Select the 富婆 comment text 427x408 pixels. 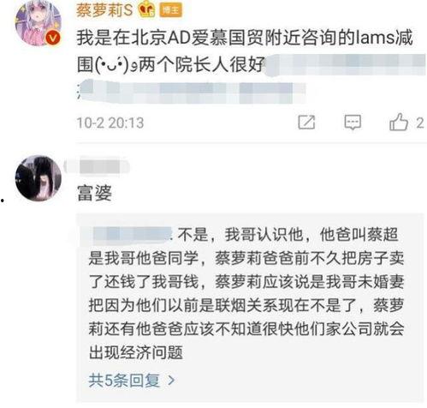click(94, 193)
